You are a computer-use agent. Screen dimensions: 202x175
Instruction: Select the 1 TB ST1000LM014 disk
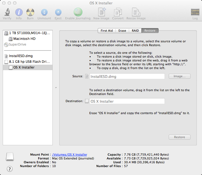28,33
